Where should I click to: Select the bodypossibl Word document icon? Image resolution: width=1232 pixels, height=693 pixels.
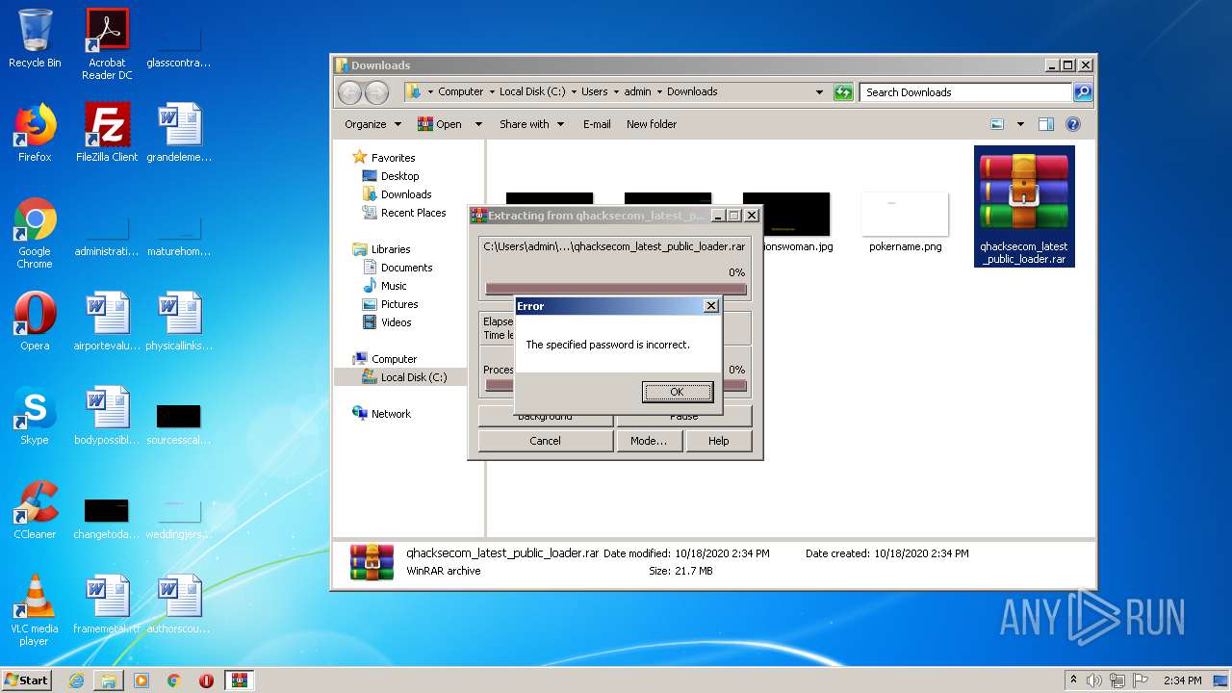pos(107,416)
